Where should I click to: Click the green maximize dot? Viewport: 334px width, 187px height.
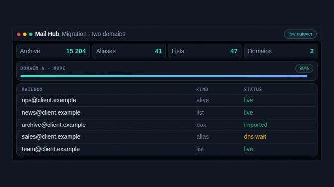click(x=31, y=34)
